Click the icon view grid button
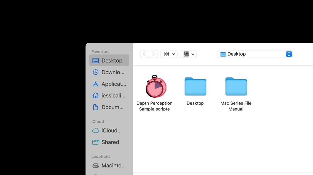The image size is (313, 175). 167,54
